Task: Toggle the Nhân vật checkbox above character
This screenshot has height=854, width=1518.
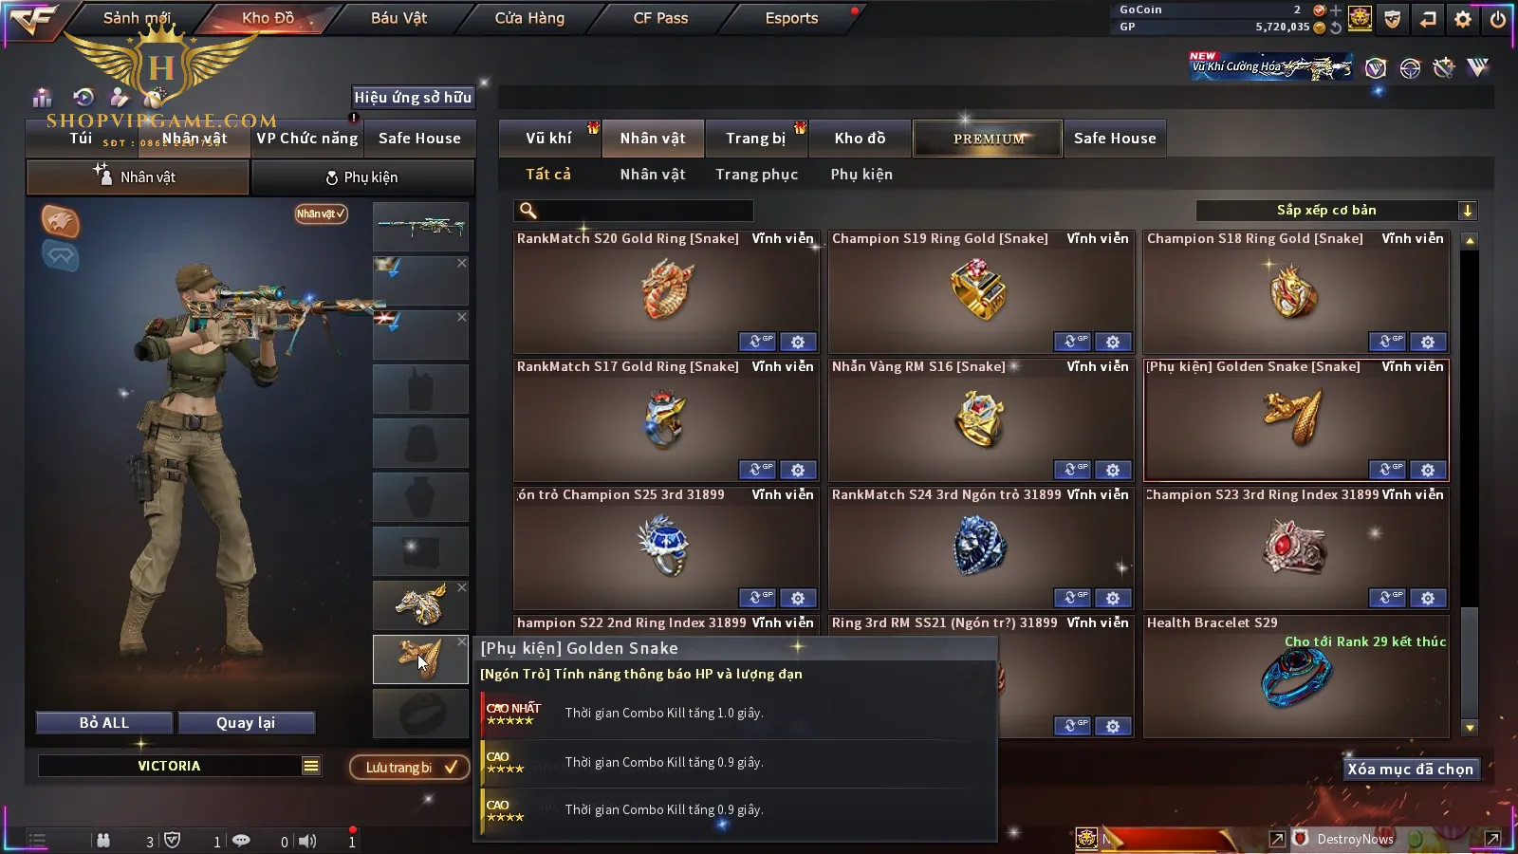Action: [321, 213]
